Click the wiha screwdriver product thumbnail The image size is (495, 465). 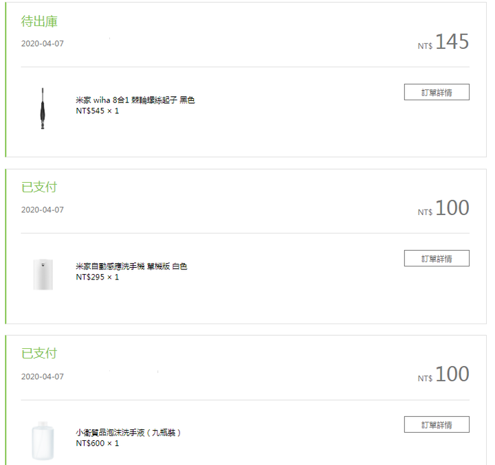tap(43, 109)
